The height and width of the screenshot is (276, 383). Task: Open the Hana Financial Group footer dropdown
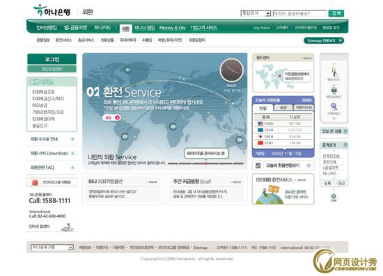(x=52, y=247)
